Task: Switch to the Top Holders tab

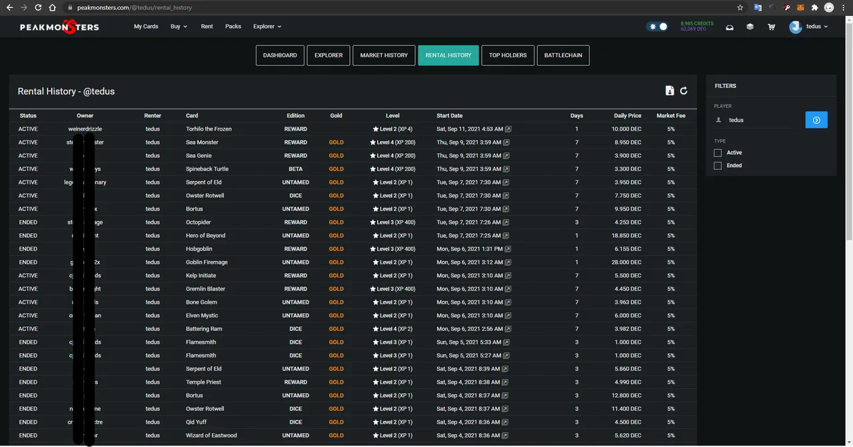Action: [x=508, y=55]
